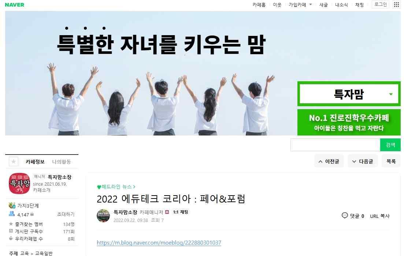Open the moeblog blog link
Viewport: 404px width, 256px height.
[x=159, y=242]
